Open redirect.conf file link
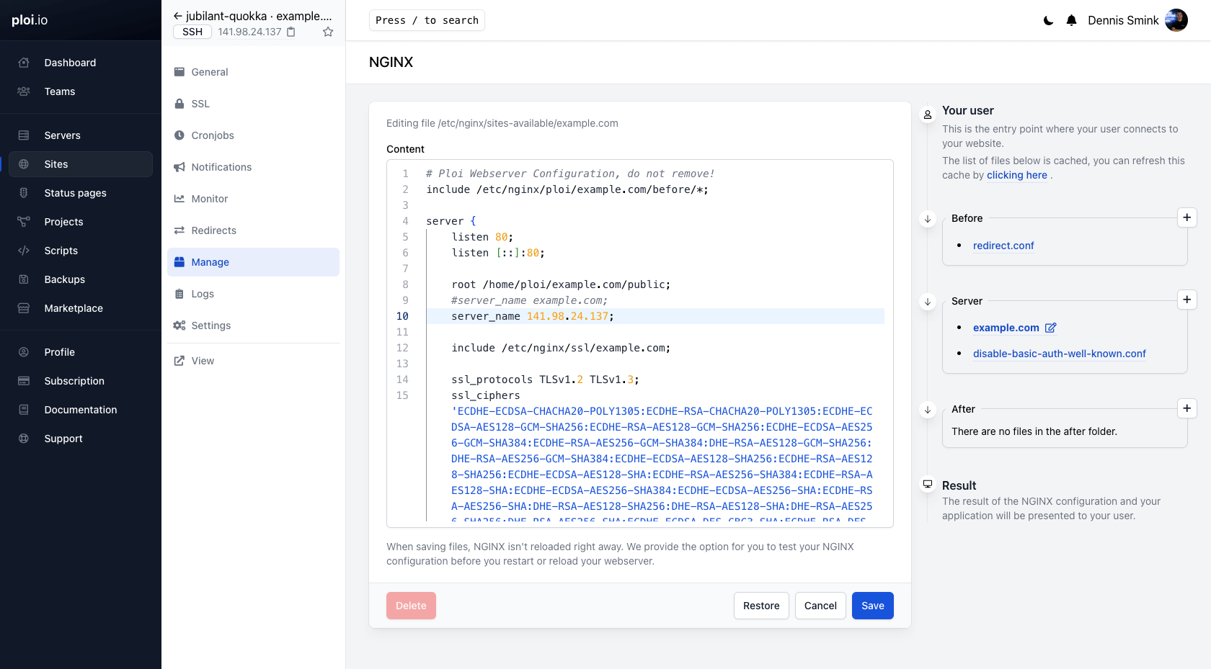Viewport: 1211px width, 669px height. coord(1003,246)
